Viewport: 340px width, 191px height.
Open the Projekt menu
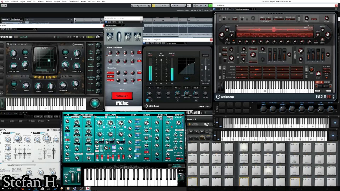point(23,2)
